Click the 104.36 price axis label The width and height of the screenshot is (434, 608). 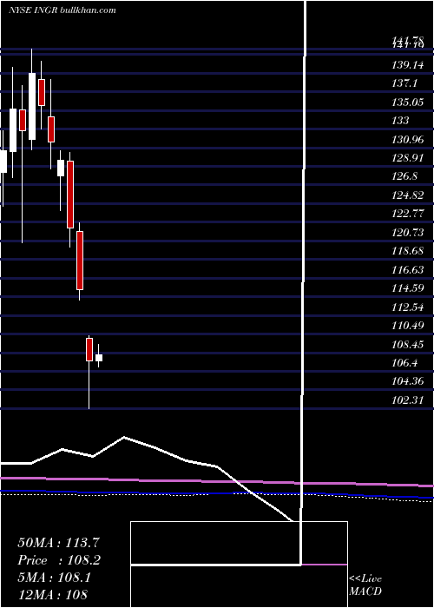[x=408, y=381]
